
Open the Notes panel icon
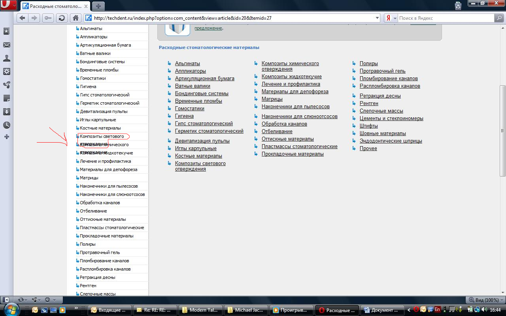pos(7,98)
